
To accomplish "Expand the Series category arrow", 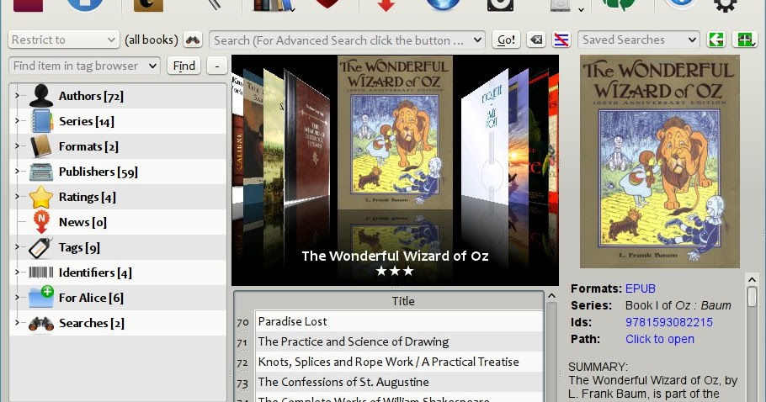I will [17, 120].
